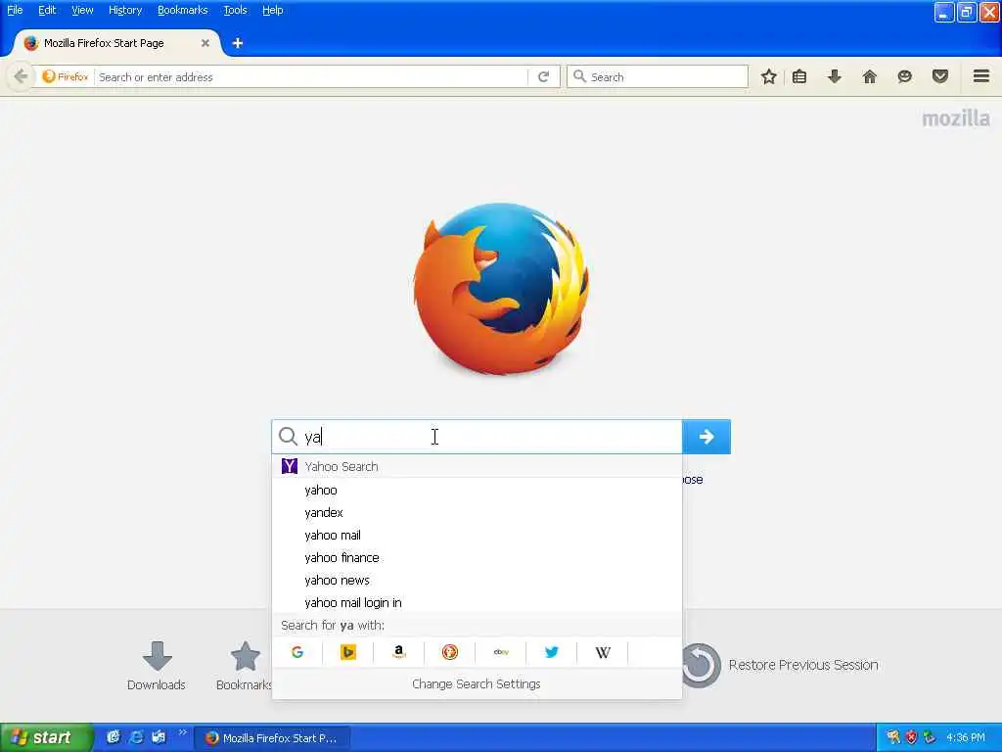Click the Restore Previous Session icon
1002x752 pixels.
tap(700, 665)
